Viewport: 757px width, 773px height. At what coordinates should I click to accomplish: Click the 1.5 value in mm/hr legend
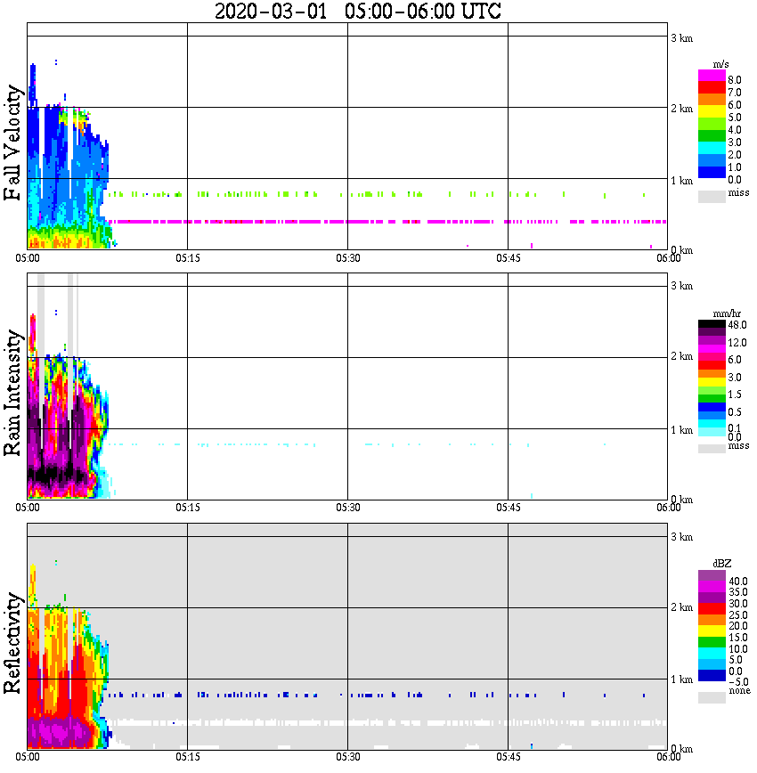(735, 395)
